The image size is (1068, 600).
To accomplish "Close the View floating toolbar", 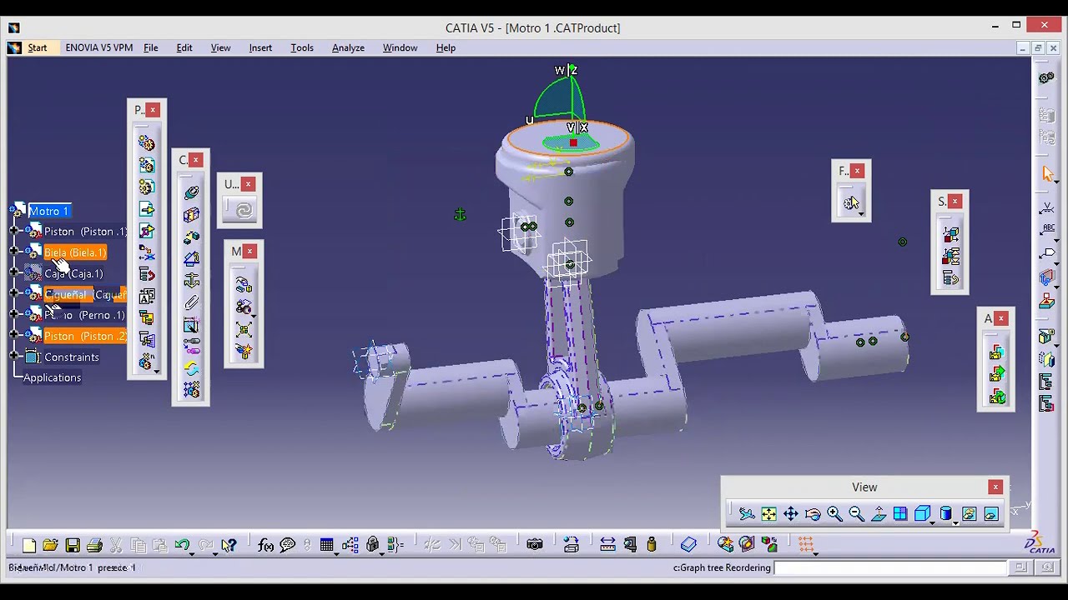I will tap(995, 487).
